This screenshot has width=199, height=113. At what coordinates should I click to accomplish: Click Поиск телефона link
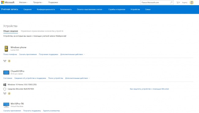tap(10, 54)
